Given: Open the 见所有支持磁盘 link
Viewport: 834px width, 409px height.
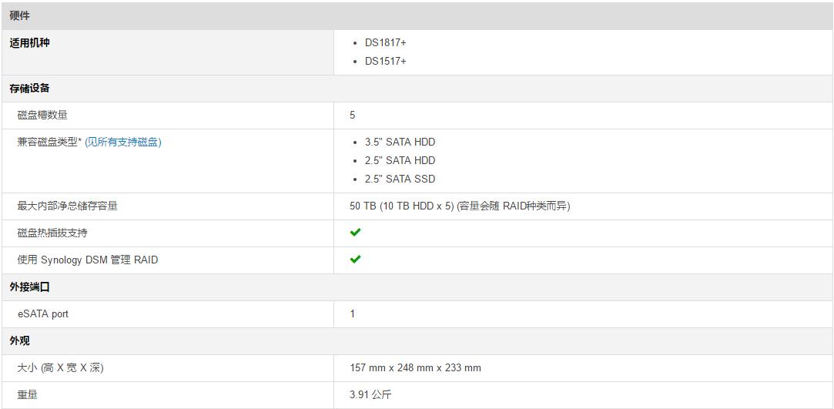Looking at the screenshot, I should click(x=123, y=142).
